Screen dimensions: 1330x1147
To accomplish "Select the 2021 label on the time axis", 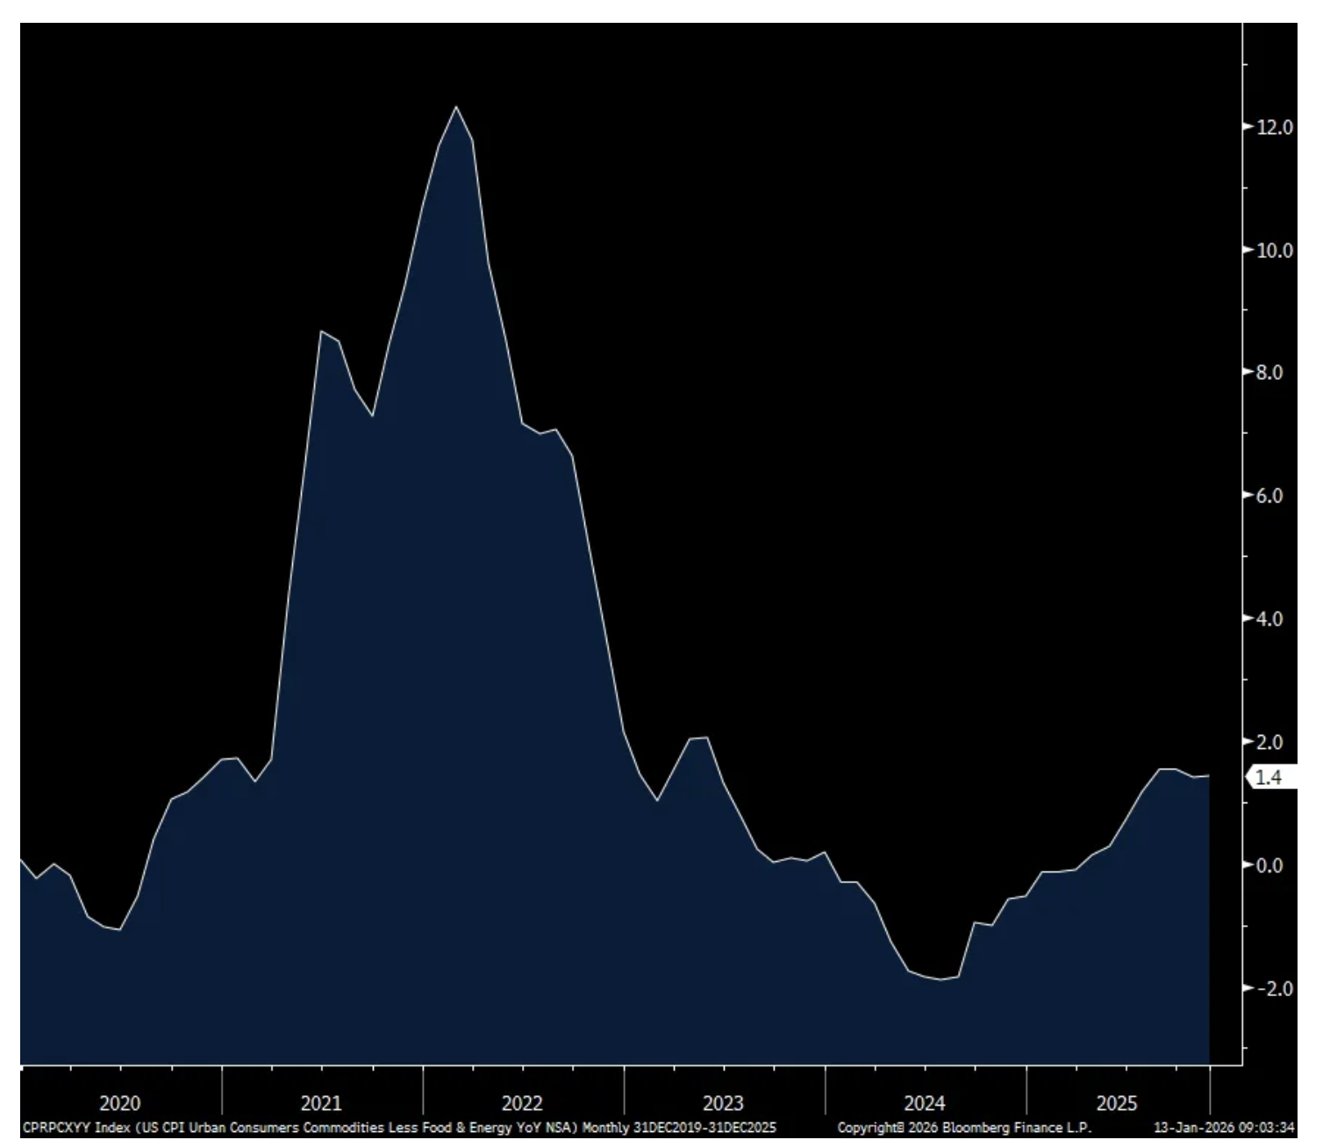I will click(321, 1103).
